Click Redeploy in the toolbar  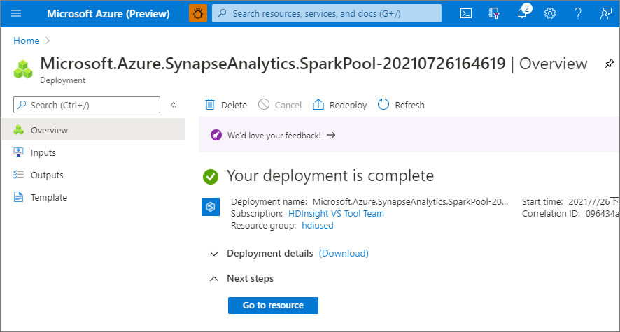340,105
